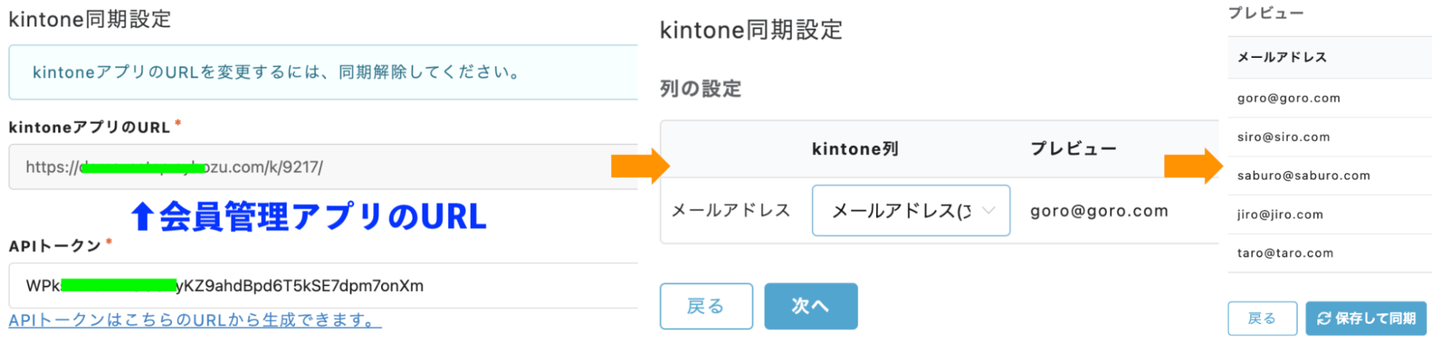Click the API token input field
Viewport: 1432px width, 341px height.
tap(324, 285)
